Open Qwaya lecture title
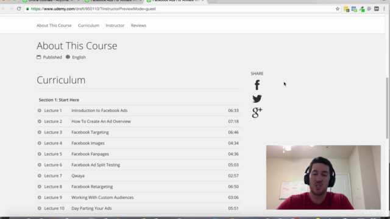This screenshot has width=390, height=219. click(x=78, y=176)
